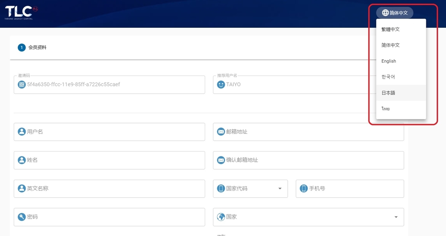The image size is (446, 236).
Task: Select 简体中文 from language menu
Action: pyautogui.click(x=401, y=45)
